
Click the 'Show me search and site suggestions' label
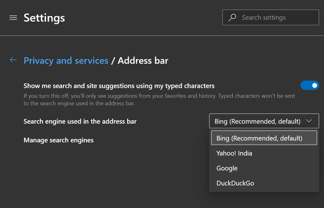click(x=119, y=86)
